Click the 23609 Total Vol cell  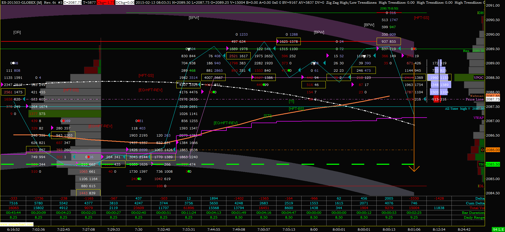tap(139, 208)
